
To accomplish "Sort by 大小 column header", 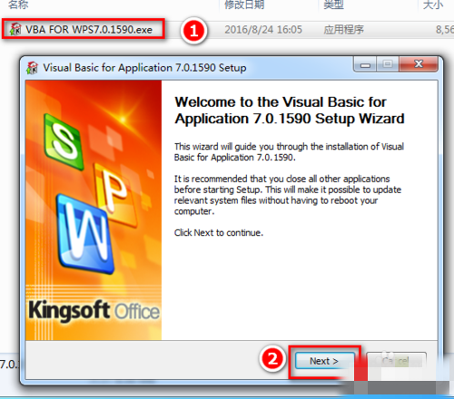I will [433, 5].
